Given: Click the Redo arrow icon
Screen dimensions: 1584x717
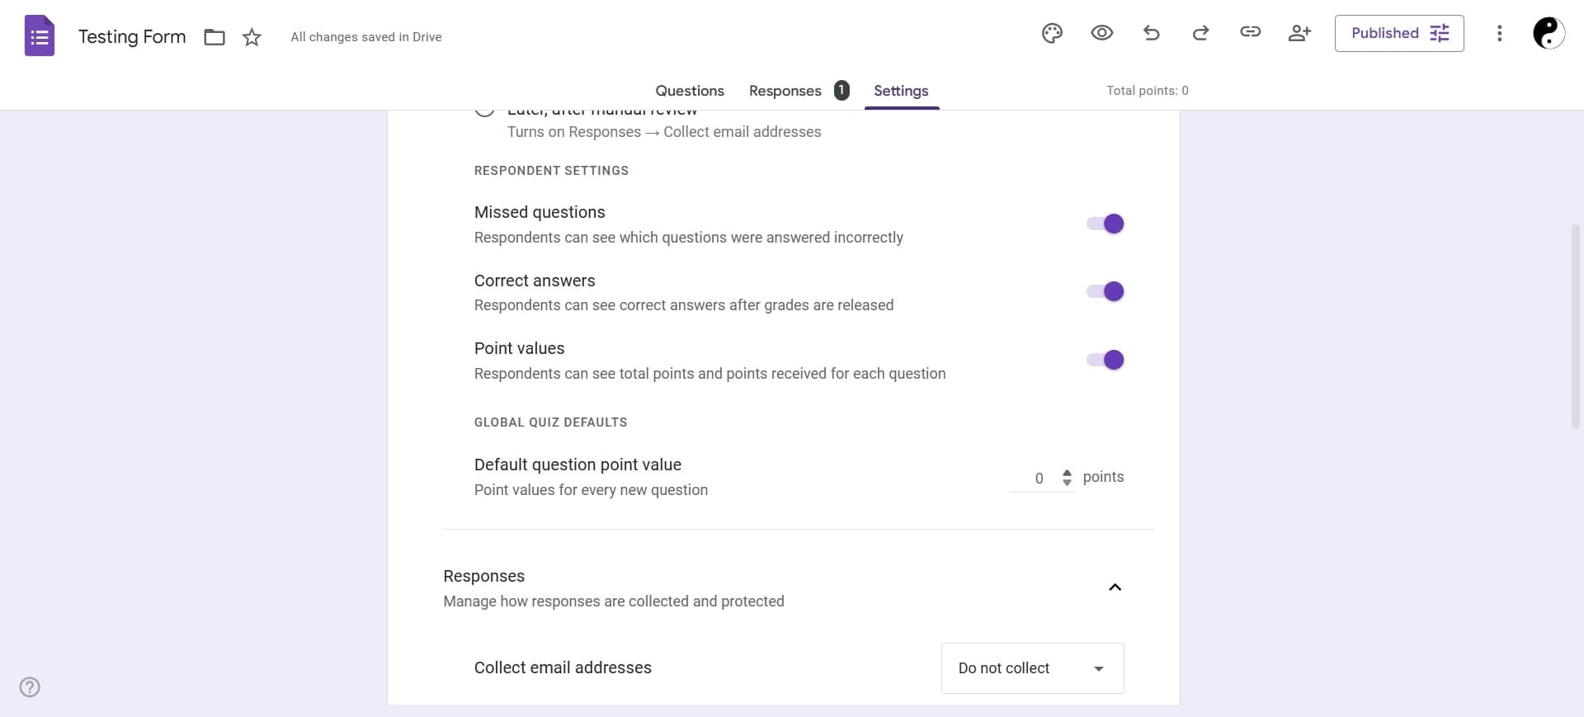Looking at the screenshot, I should pyautogui.click(x=1200, y=33).
